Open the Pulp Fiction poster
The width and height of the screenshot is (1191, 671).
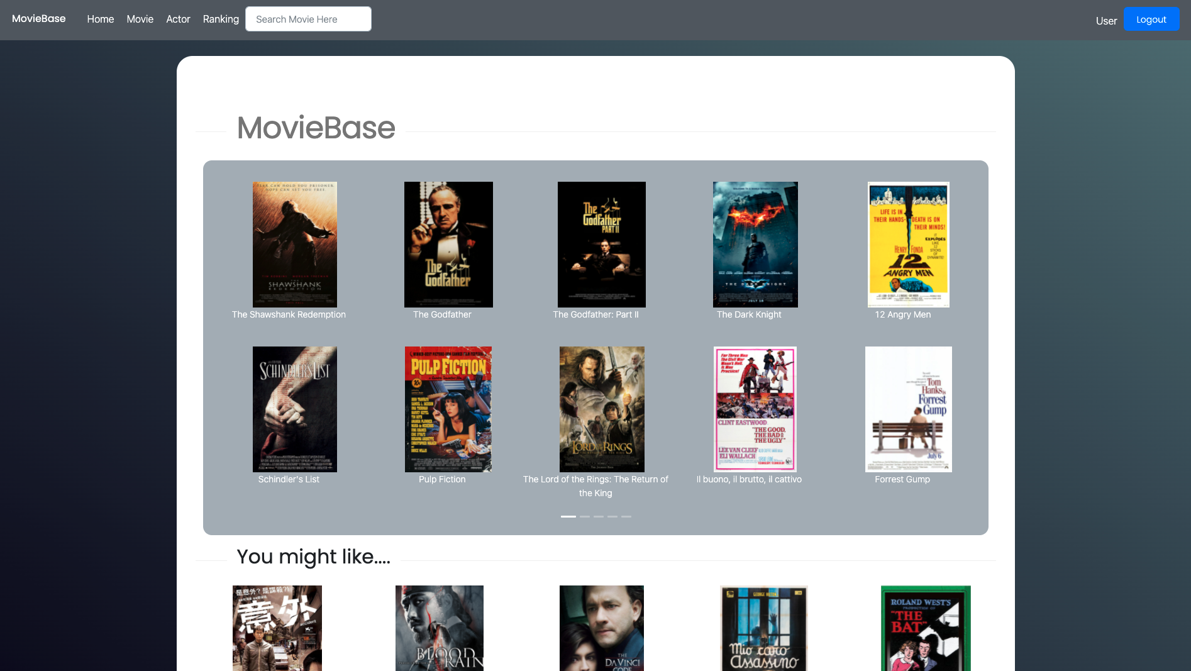tap(448, 409)
